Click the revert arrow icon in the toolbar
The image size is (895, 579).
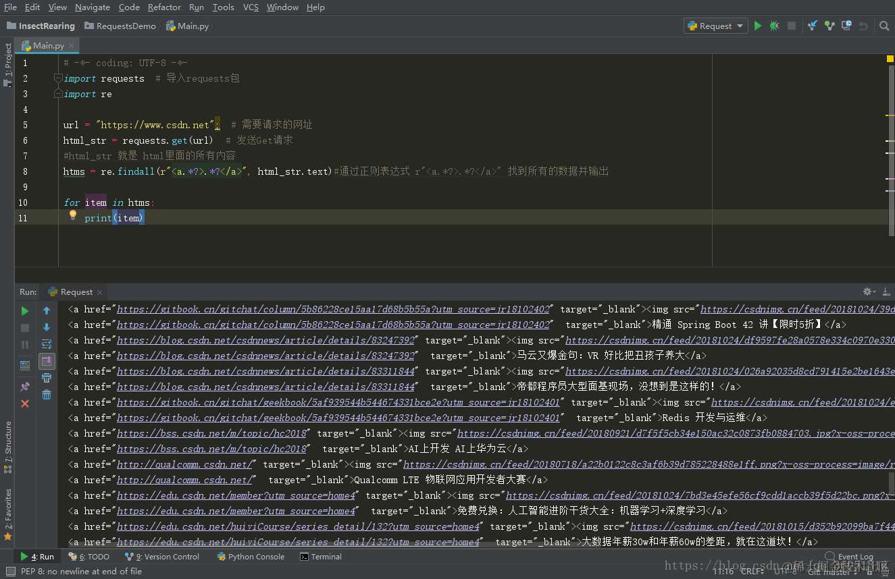click(863, 26)
